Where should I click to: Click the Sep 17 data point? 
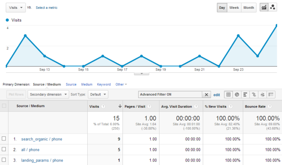point(122,66)
